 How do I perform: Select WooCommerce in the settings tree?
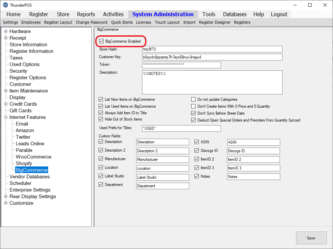(34, 157)
